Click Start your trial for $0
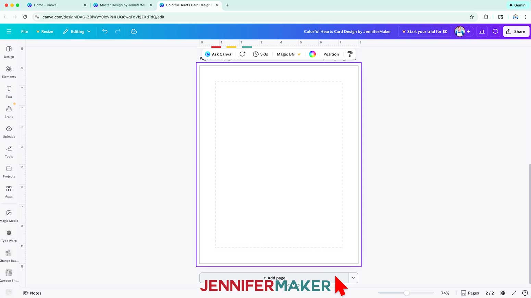Viewport: 531px width, 298px height. (425, 31)
